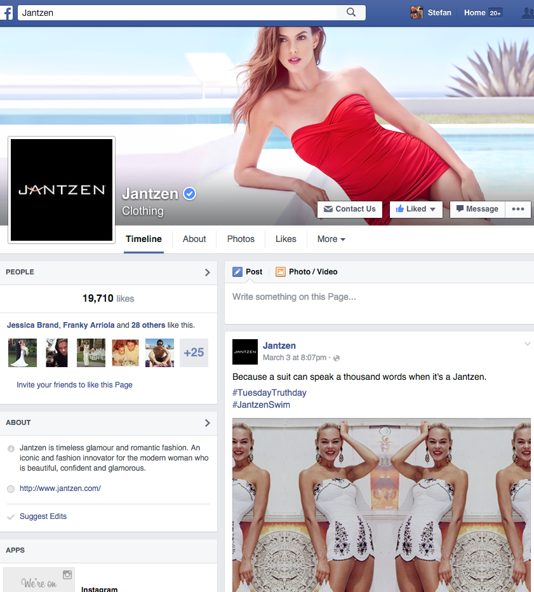534x592 pixels.
Task: Click the Write something on this Page field
Action: click(379, 303)
